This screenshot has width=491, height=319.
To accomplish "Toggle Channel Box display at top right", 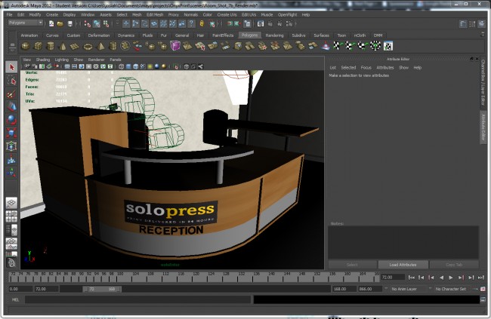I will (x=482, y=24).
